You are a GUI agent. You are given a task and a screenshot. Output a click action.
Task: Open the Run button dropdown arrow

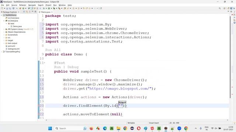coord(51,8)
